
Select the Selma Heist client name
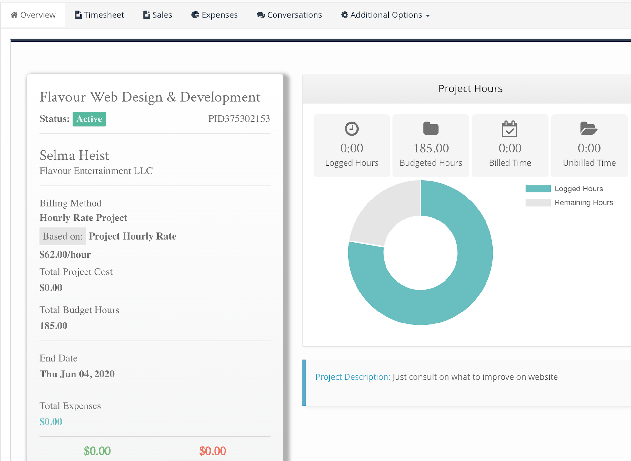[x=75, y=156]
